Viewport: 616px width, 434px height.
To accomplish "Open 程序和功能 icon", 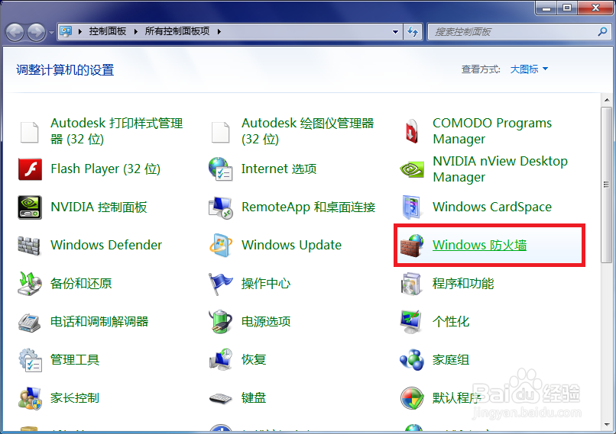I will (411, 284).
